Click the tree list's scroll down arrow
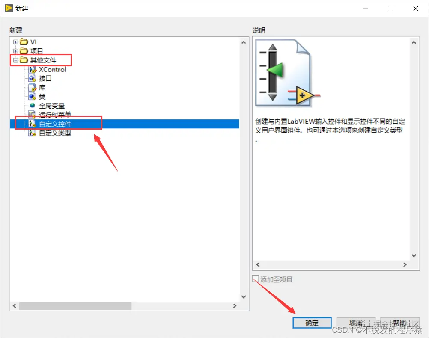 244,296
